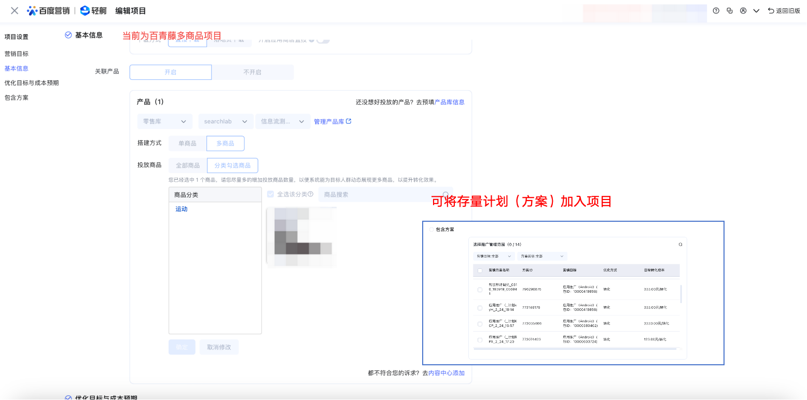Click the 取消修改 button
Screen dimensions: 807x400
click(x=219, y=347)
